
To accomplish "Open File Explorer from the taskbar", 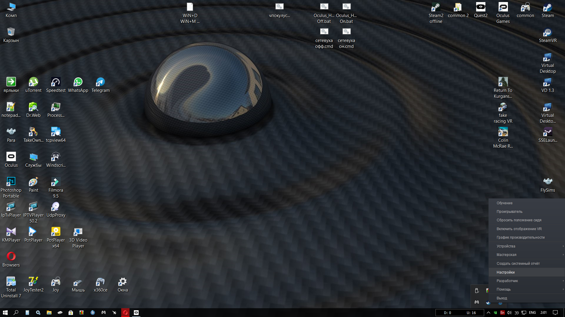I will click(49, 313).
